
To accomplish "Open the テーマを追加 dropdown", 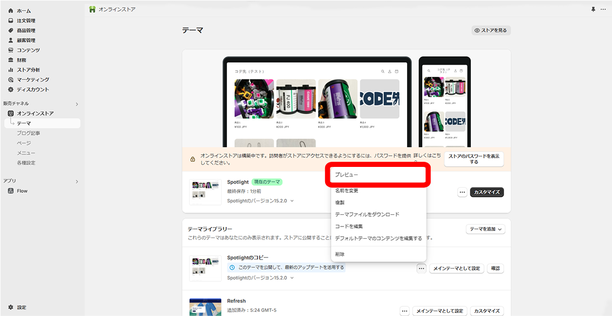I will pos(485,229).
